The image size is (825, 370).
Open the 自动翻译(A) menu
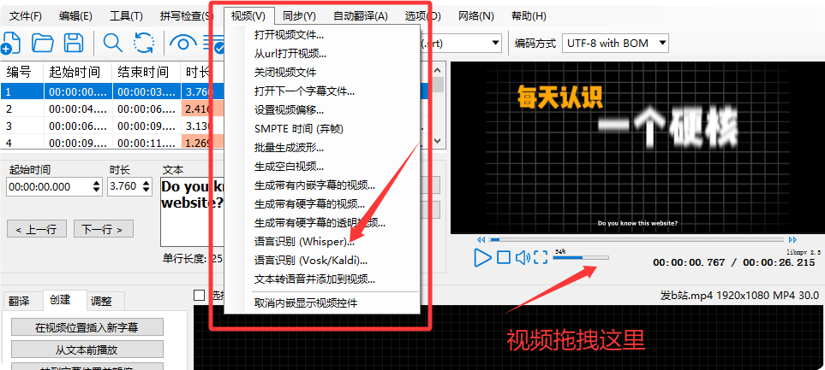[361, 16]
